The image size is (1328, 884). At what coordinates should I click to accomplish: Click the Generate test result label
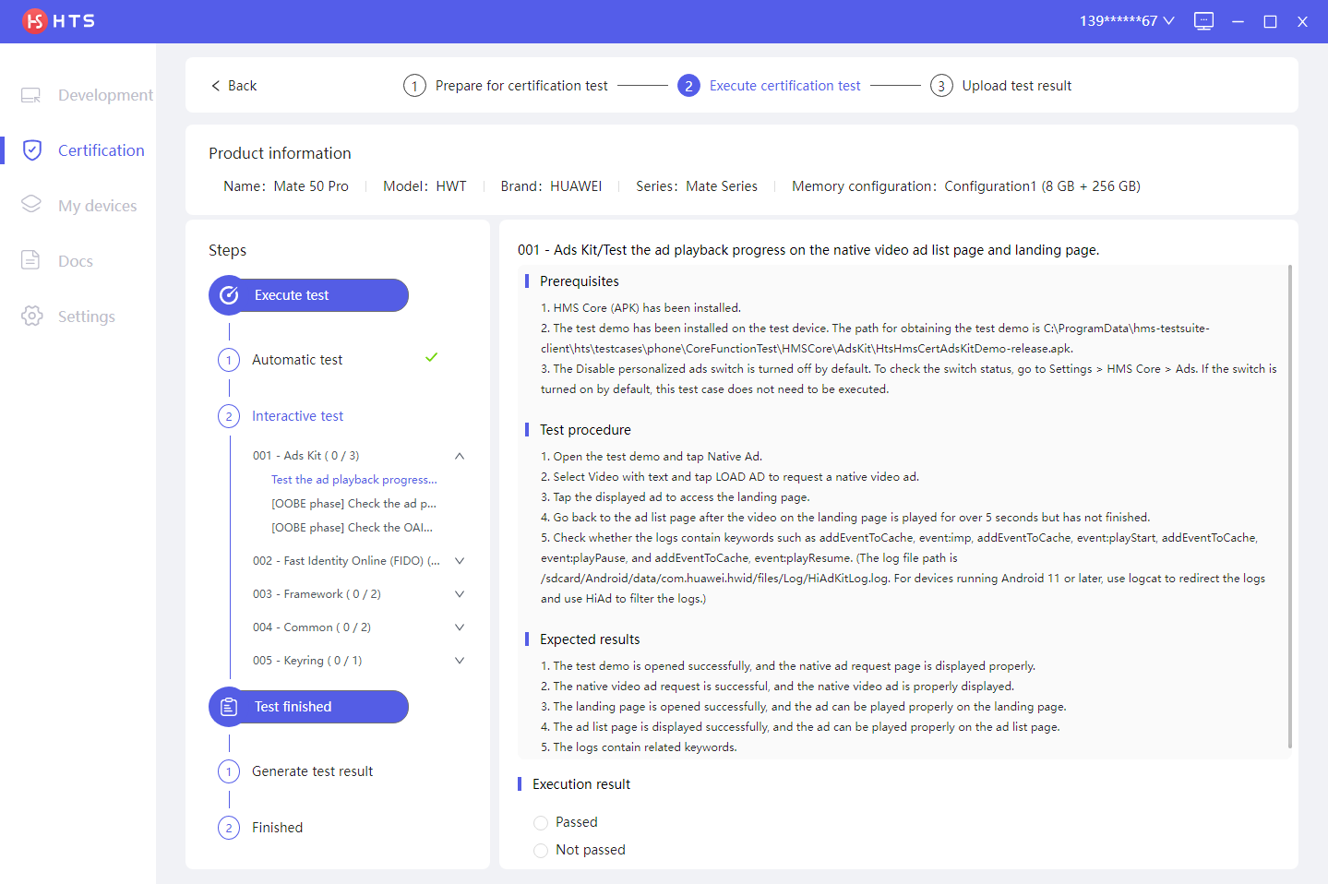312,771
